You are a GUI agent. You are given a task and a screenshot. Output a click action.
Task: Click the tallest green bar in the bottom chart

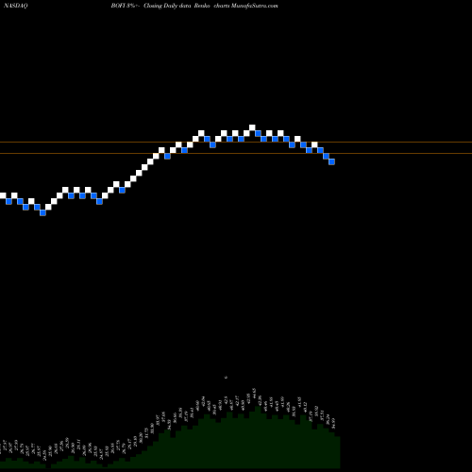[x=258, y=437]
